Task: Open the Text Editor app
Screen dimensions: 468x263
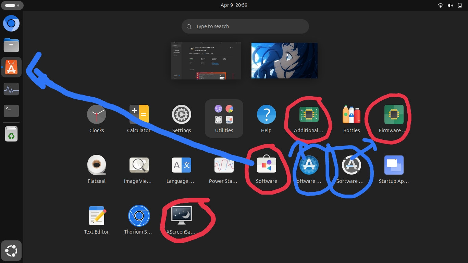Action: (x=97, y=216)
